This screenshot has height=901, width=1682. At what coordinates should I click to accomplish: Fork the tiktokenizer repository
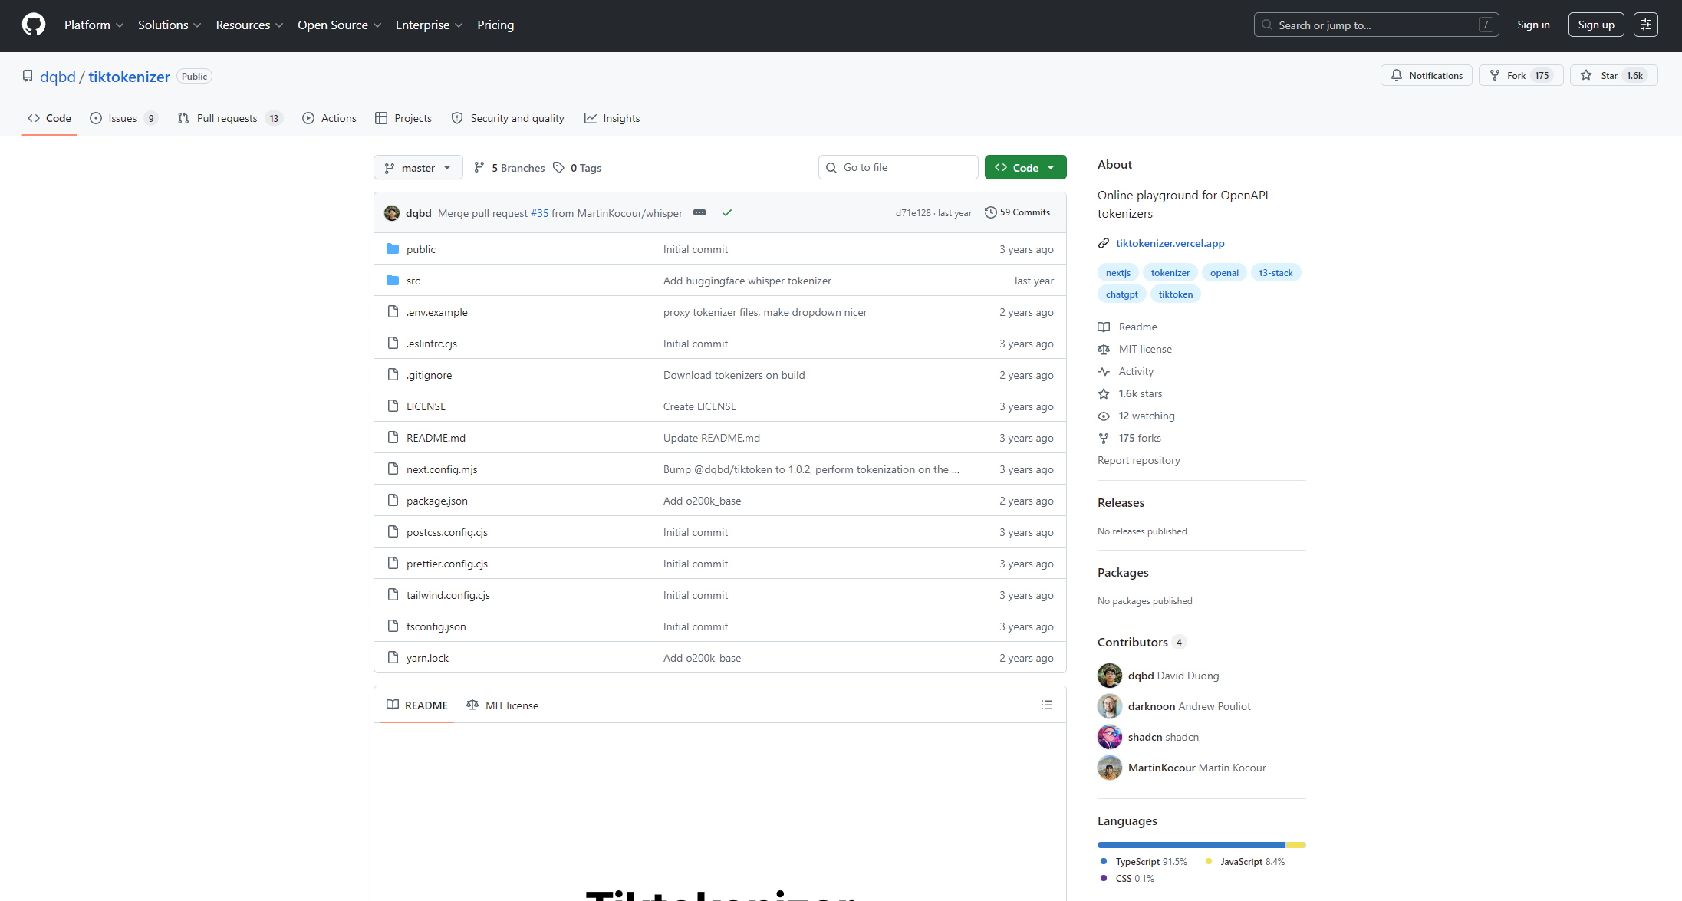coord(1521,75)
